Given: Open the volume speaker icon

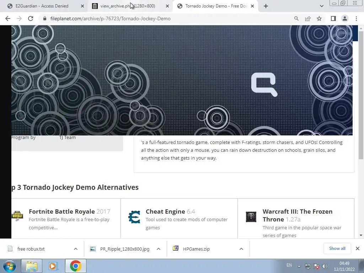Looking at the screenshot, I should [x=325, y=266].
